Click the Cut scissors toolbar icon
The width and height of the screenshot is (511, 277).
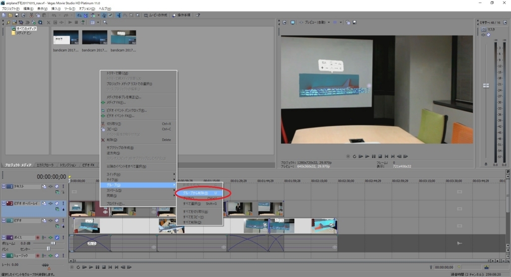pyautogui.click(x=31, y=15)
